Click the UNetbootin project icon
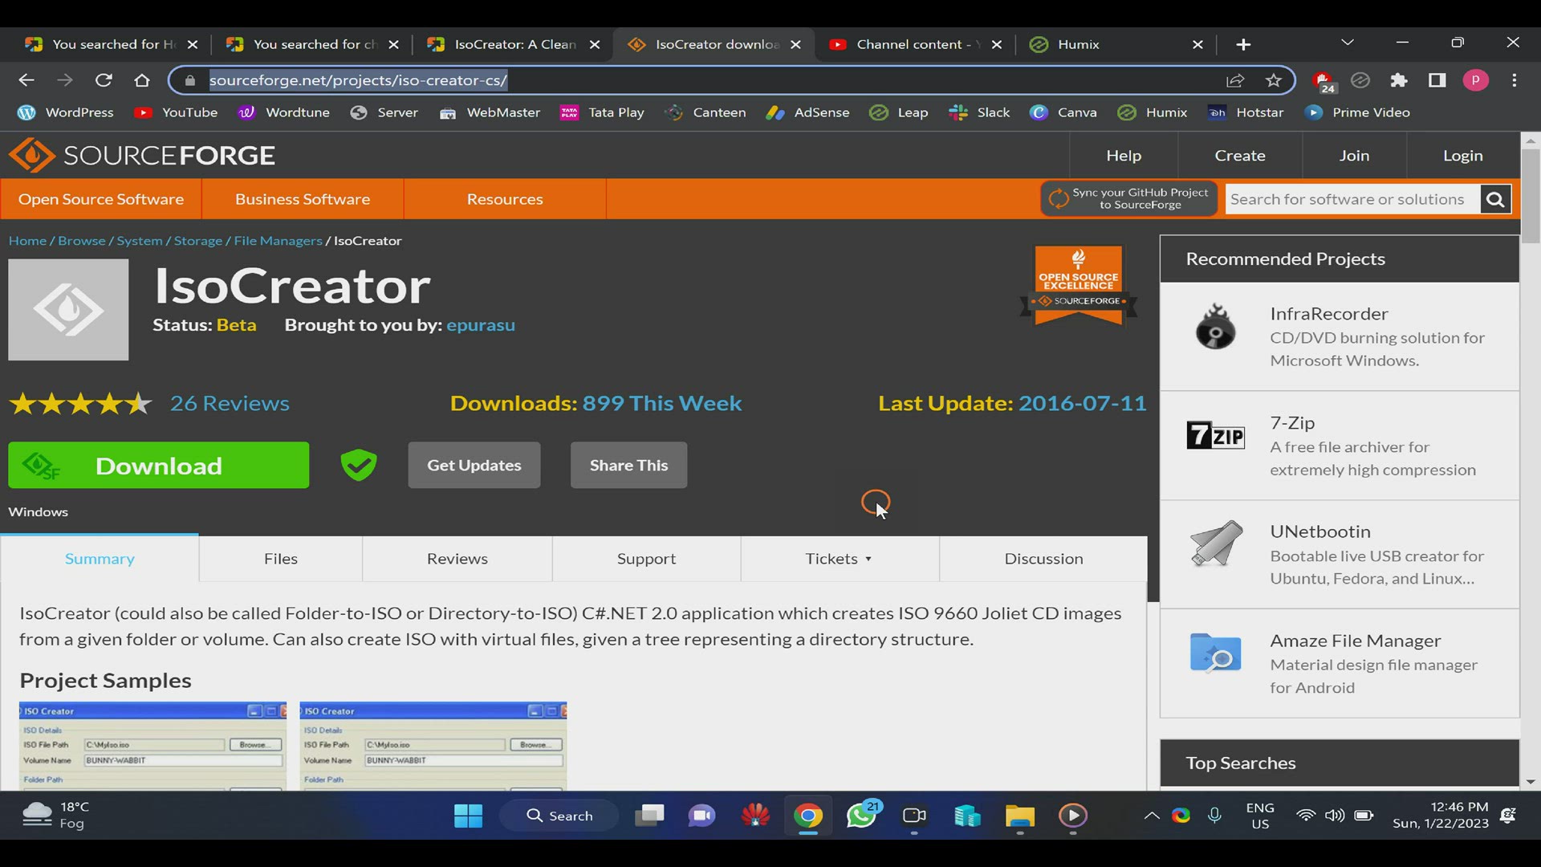 click(x=1217, y=543)
